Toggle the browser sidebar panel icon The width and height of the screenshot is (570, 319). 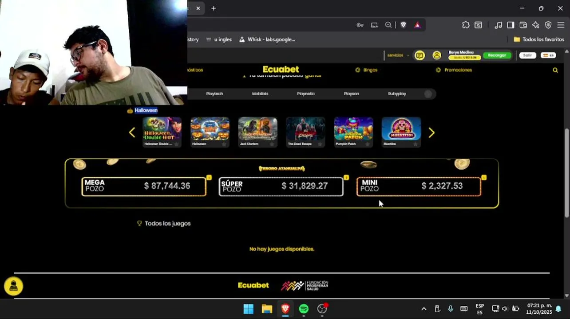click(511, 25)
